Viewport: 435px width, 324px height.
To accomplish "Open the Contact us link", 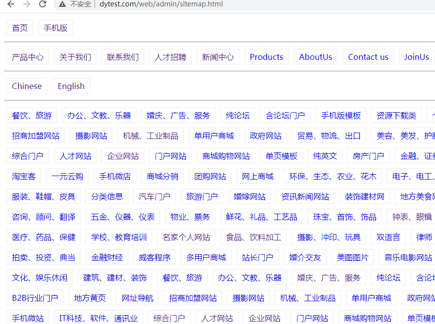I will tap(368, 57).
